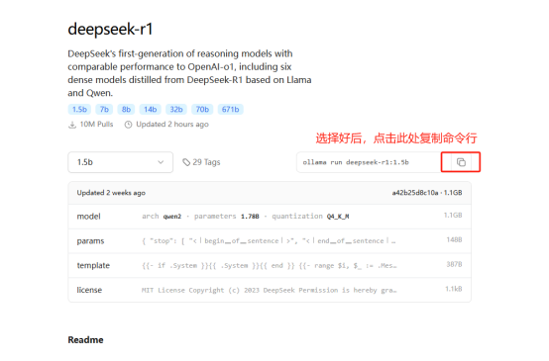Copy the ollama run command
Image resolution: width=549 pixels, height=361 pixels.
click(x=461, y=162)
